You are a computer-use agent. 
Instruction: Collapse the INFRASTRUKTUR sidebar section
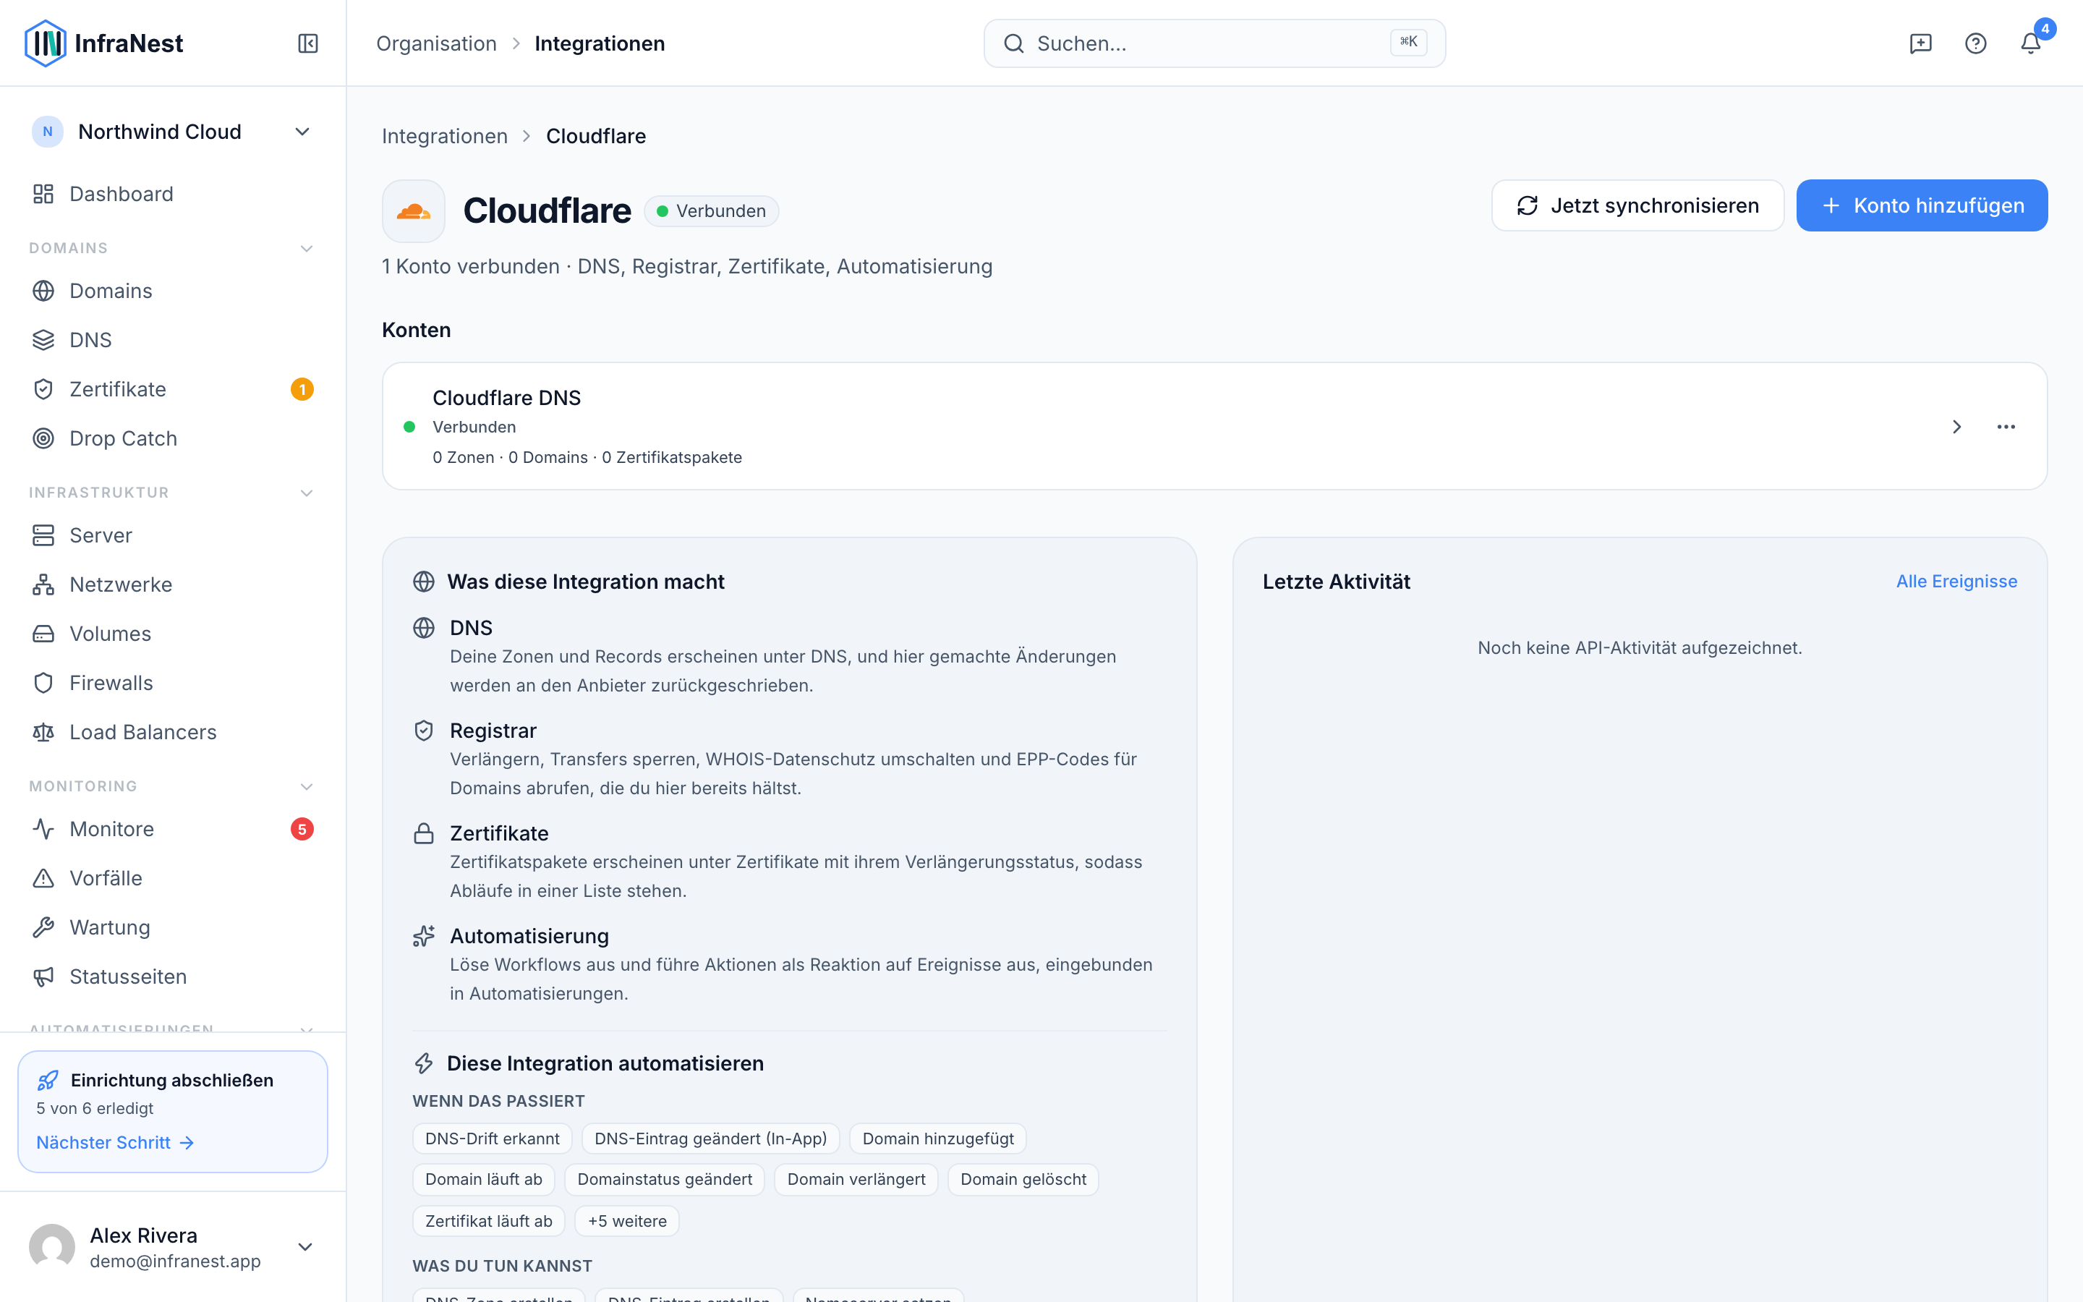[x=305, y=493]
